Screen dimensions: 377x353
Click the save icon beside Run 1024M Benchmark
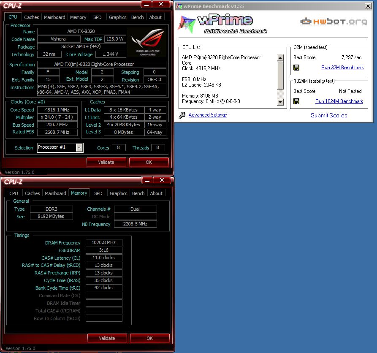tap(296, 101)
